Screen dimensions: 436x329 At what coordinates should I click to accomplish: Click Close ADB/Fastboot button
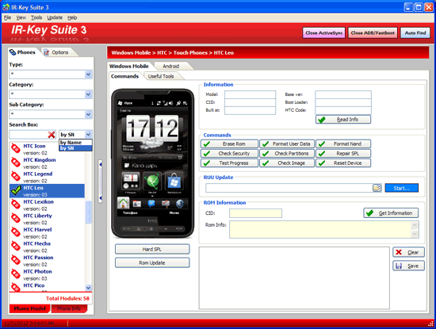tap(373, 33)
